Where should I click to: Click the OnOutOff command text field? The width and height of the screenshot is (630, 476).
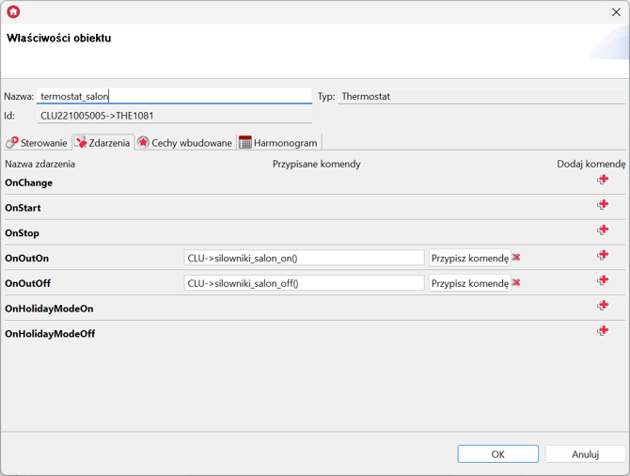[x=304, y=283]
